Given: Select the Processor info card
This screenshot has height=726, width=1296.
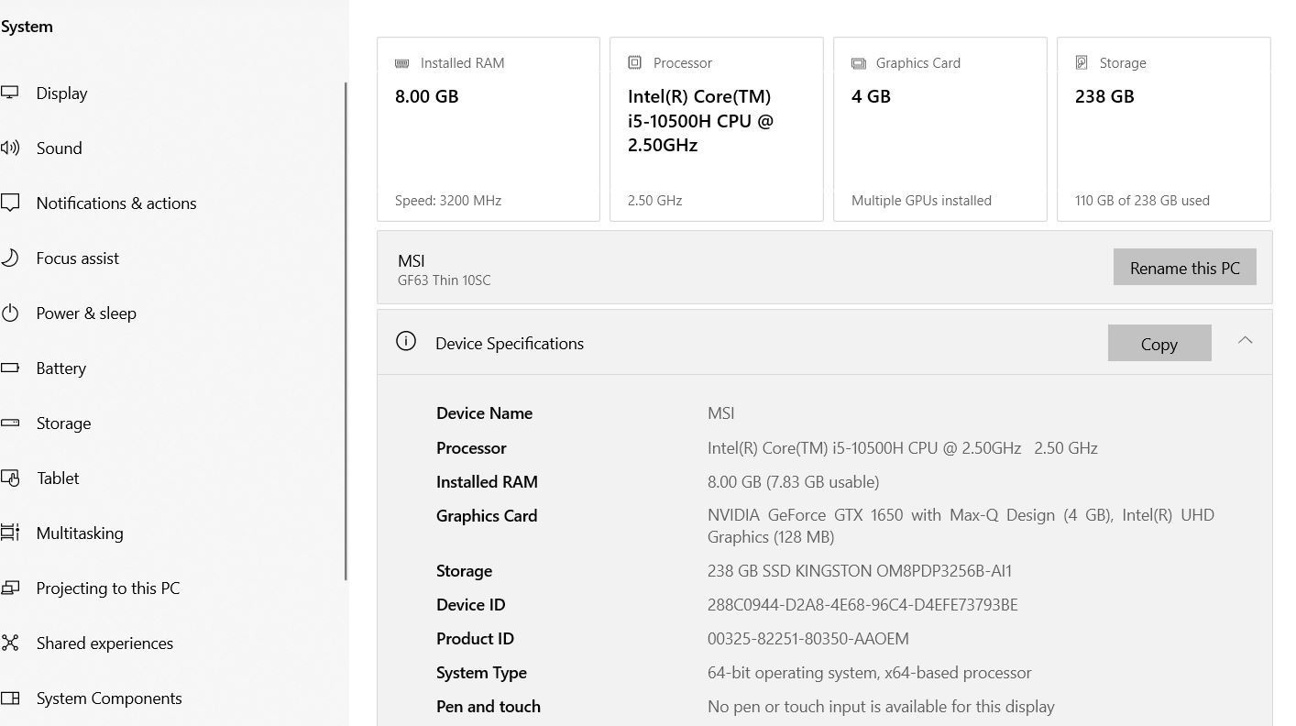Looking at the screenshot, I should pyautogui.click(x=717, y=129).
